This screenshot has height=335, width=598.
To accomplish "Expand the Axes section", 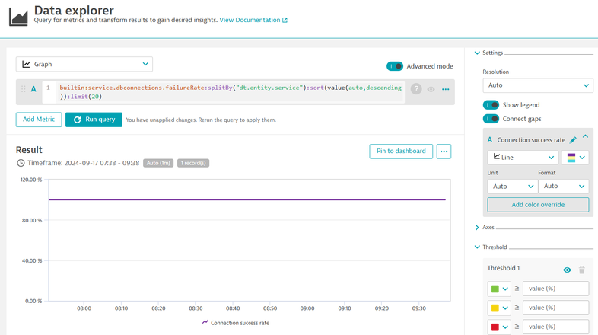I will 489,228.
